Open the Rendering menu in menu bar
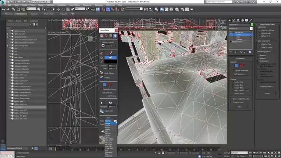This screenshot has width=281, height=158. coord(87,5)
